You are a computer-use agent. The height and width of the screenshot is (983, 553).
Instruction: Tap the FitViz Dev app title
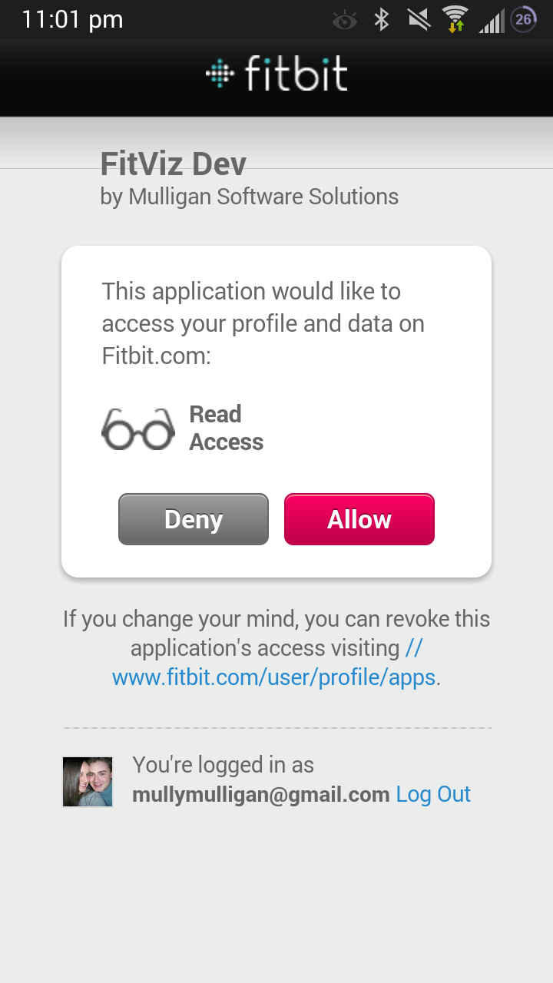click(174, 164)
